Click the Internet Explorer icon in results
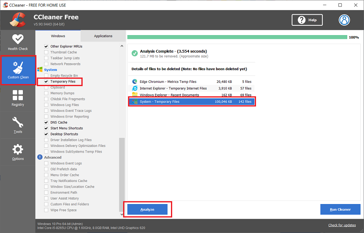The height and width of the screenshot is (233, 364). 135,88
